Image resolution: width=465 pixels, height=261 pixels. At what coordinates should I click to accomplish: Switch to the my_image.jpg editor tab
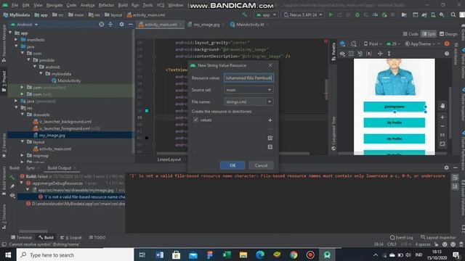click(206, 25)
